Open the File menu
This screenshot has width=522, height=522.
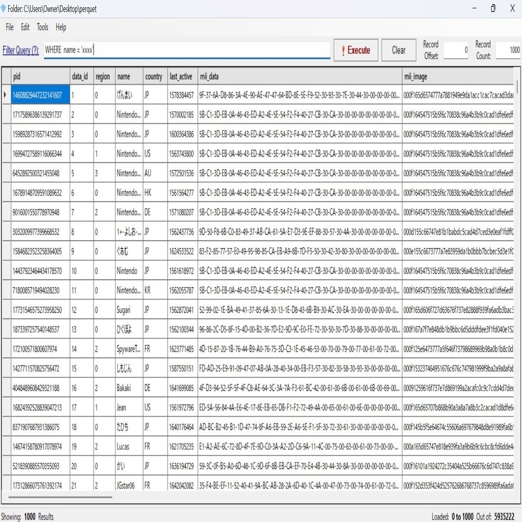click(x=10, y=27)
